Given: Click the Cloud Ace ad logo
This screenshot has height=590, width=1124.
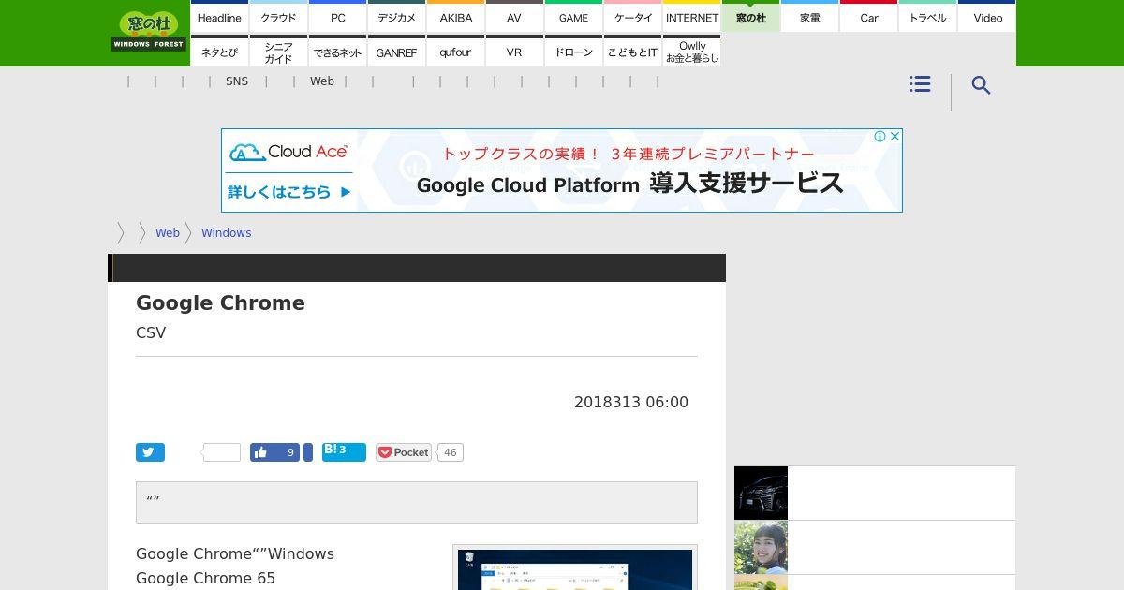Looking at the screenshot, I should tap(289, 152).
